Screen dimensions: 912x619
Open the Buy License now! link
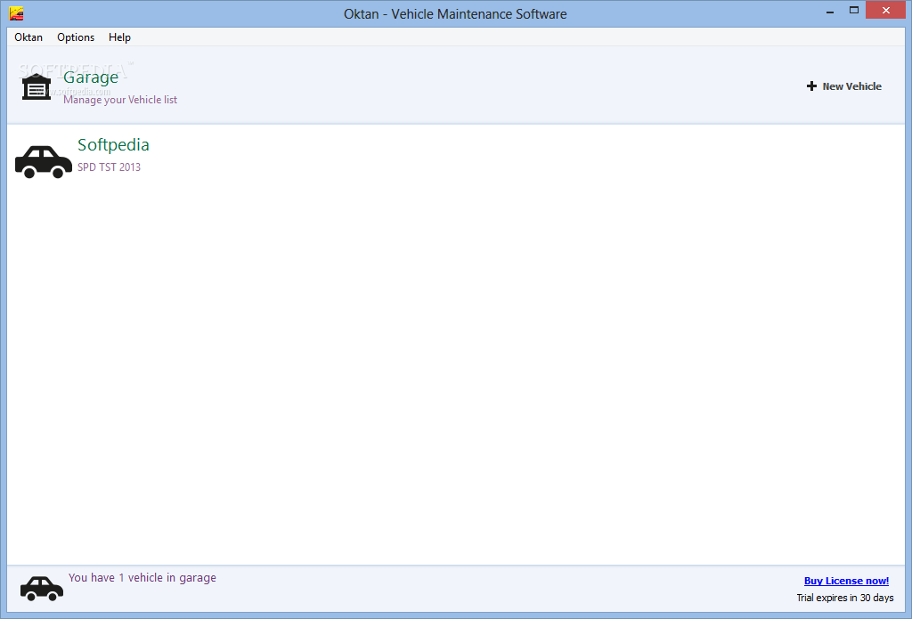pyautogui.click(x=846, y=581)
